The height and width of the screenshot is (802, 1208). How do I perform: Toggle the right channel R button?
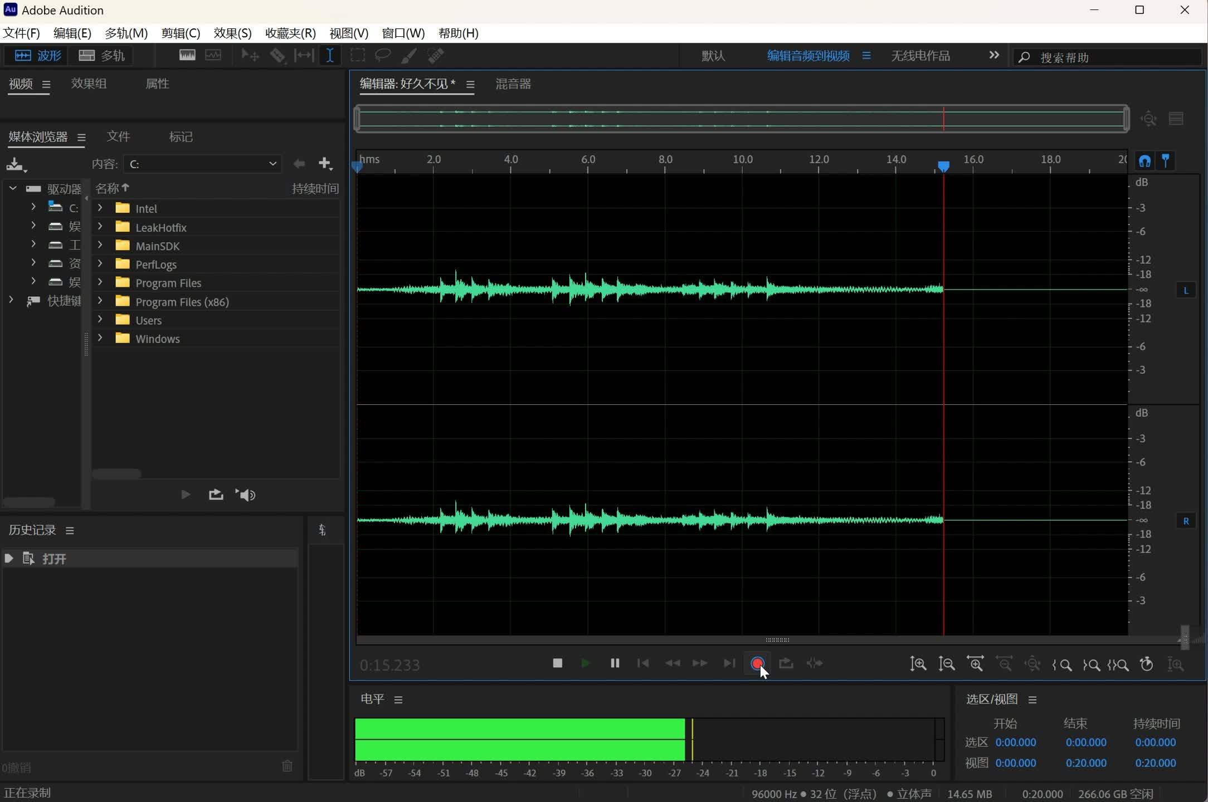point(1186,521)
